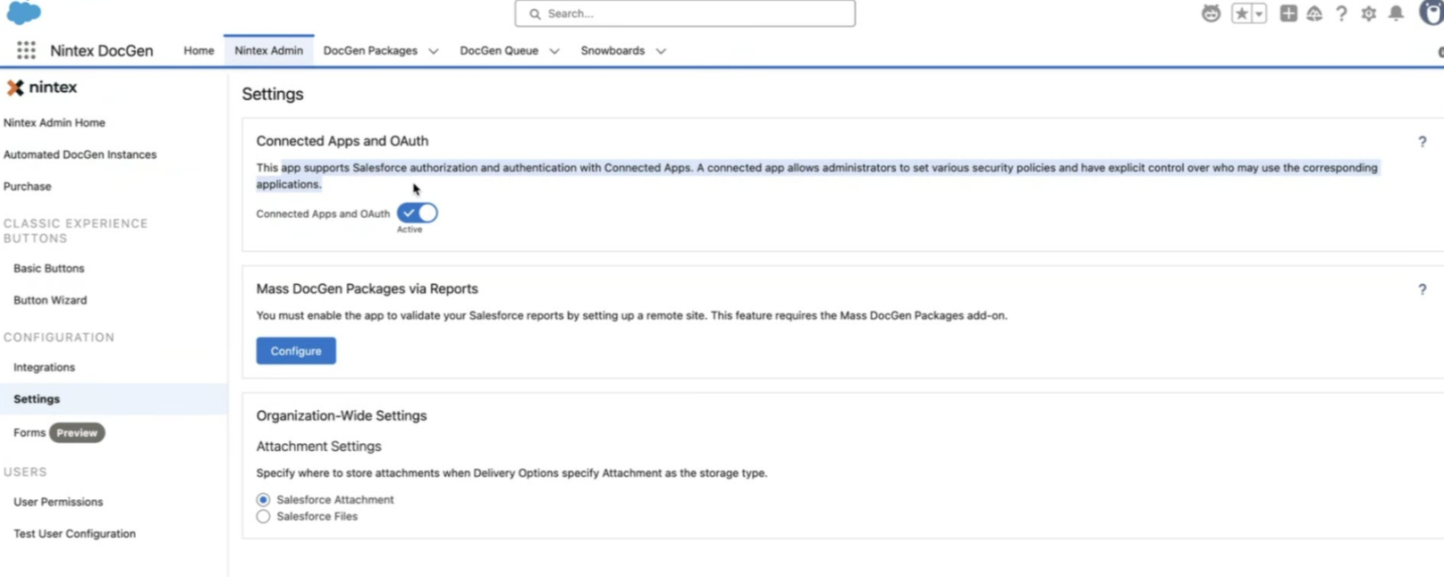The image size is (1444, 577).
Task: Go to the Home tab
Action: [198, 51]
